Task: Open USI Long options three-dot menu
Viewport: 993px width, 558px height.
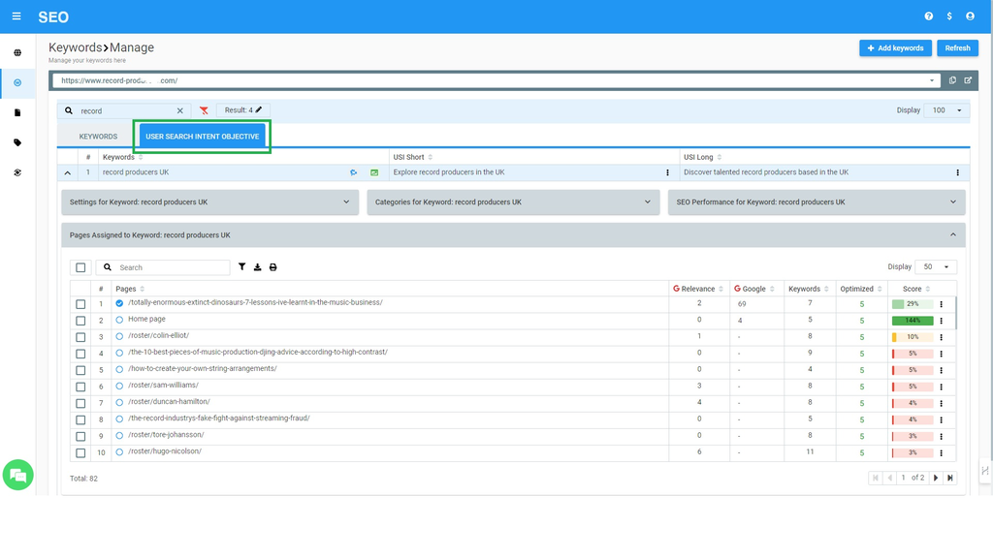Action: [x=957, y=172]
